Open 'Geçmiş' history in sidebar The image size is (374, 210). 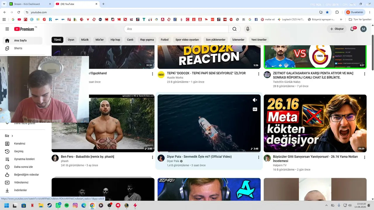tap(19, 151)
